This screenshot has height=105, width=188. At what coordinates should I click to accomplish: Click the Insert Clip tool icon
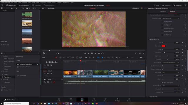(x=73, y=57)
